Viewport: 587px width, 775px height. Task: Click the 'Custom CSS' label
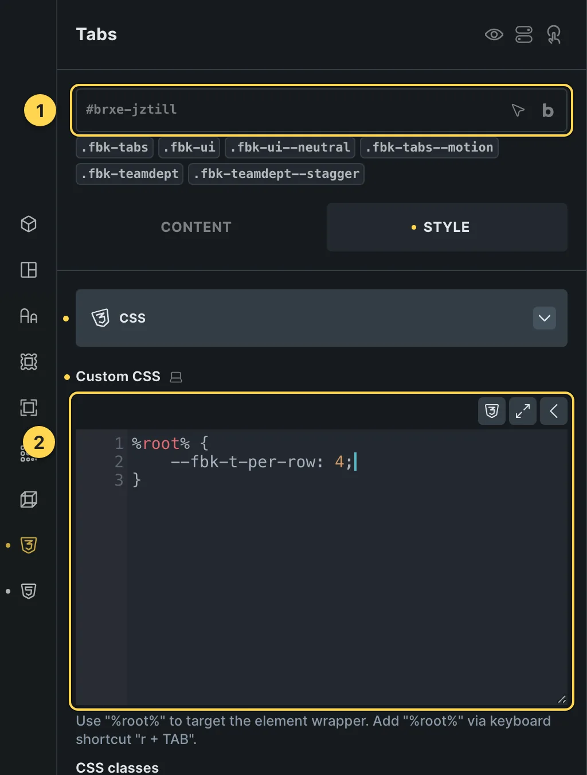pos(118,377)
